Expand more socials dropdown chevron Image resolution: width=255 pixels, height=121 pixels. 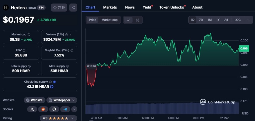[74, 109]
